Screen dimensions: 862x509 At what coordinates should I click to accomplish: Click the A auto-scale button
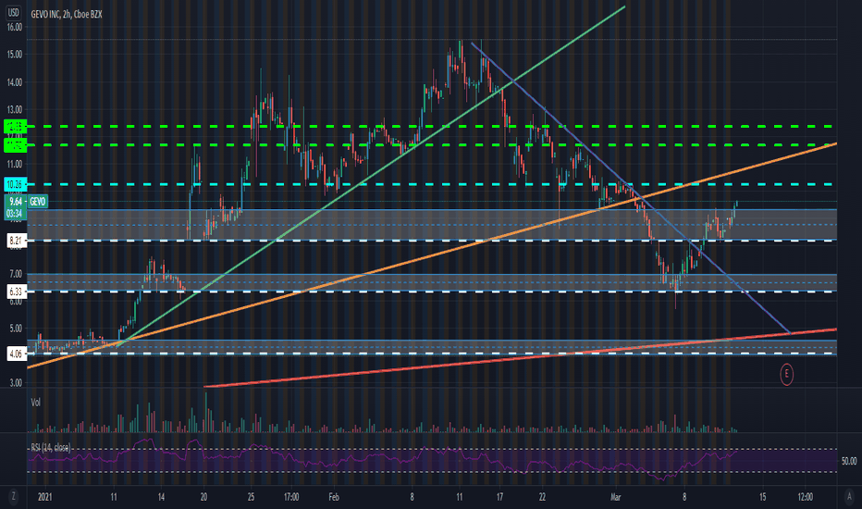pyautogui.click(x=849, y=497)
